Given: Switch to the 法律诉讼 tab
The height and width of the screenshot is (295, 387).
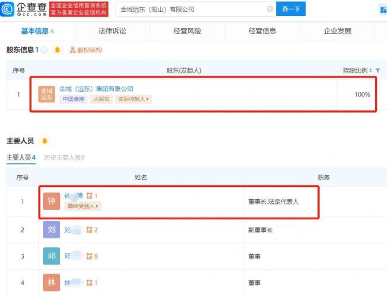Looking at the screenshot, I should pos(113,31).
